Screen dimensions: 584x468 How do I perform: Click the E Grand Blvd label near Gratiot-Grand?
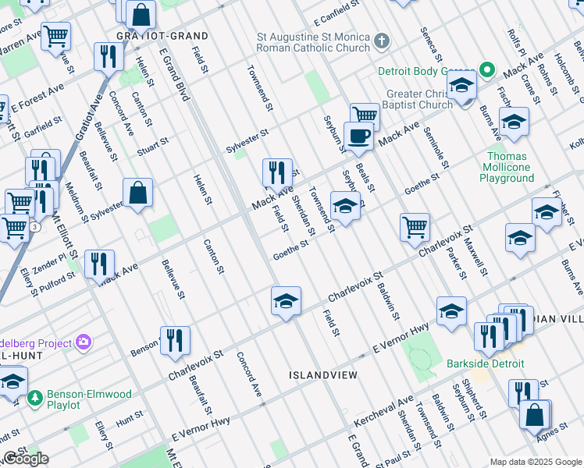[x=174, y=74]
